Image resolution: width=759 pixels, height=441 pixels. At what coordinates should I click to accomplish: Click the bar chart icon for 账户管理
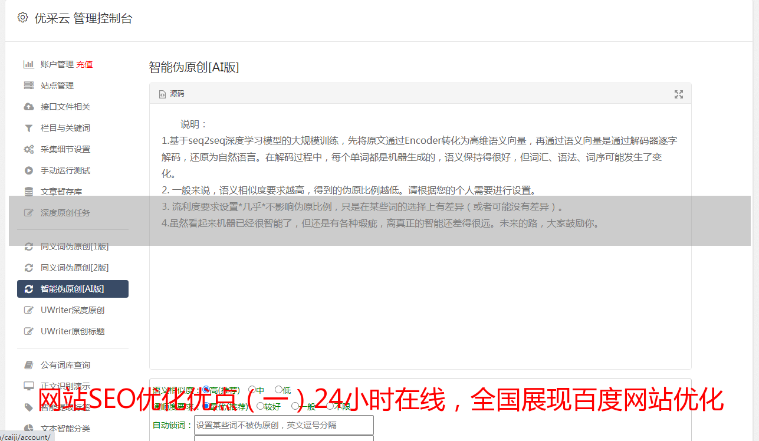pyautogui.click(x=28, y=64)
